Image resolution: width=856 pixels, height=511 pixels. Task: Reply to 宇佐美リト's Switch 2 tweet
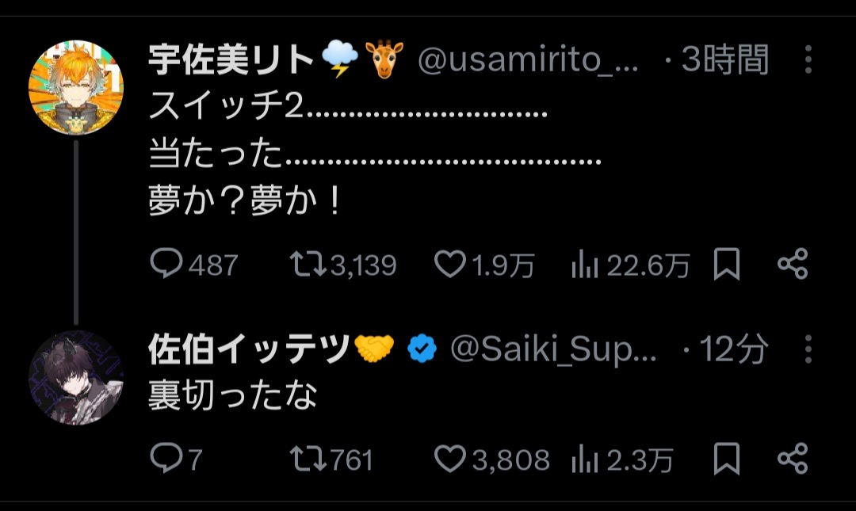pyautogui.click(x=166, y=265)
